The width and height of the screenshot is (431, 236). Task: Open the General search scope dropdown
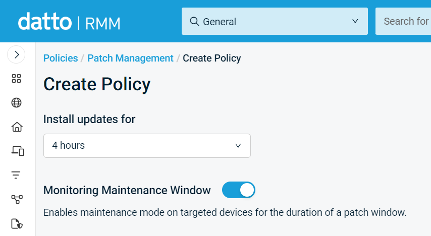(x=275, y=21)
